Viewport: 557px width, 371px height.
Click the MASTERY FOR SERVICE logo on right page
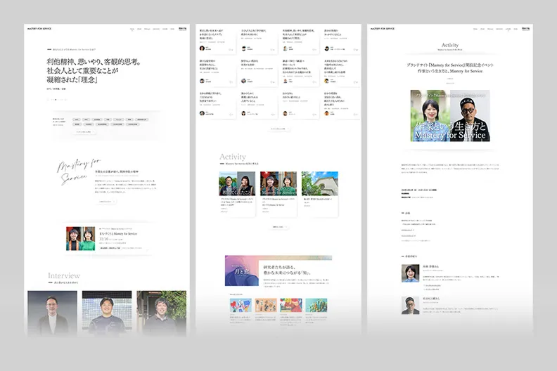tap(383, 29)
